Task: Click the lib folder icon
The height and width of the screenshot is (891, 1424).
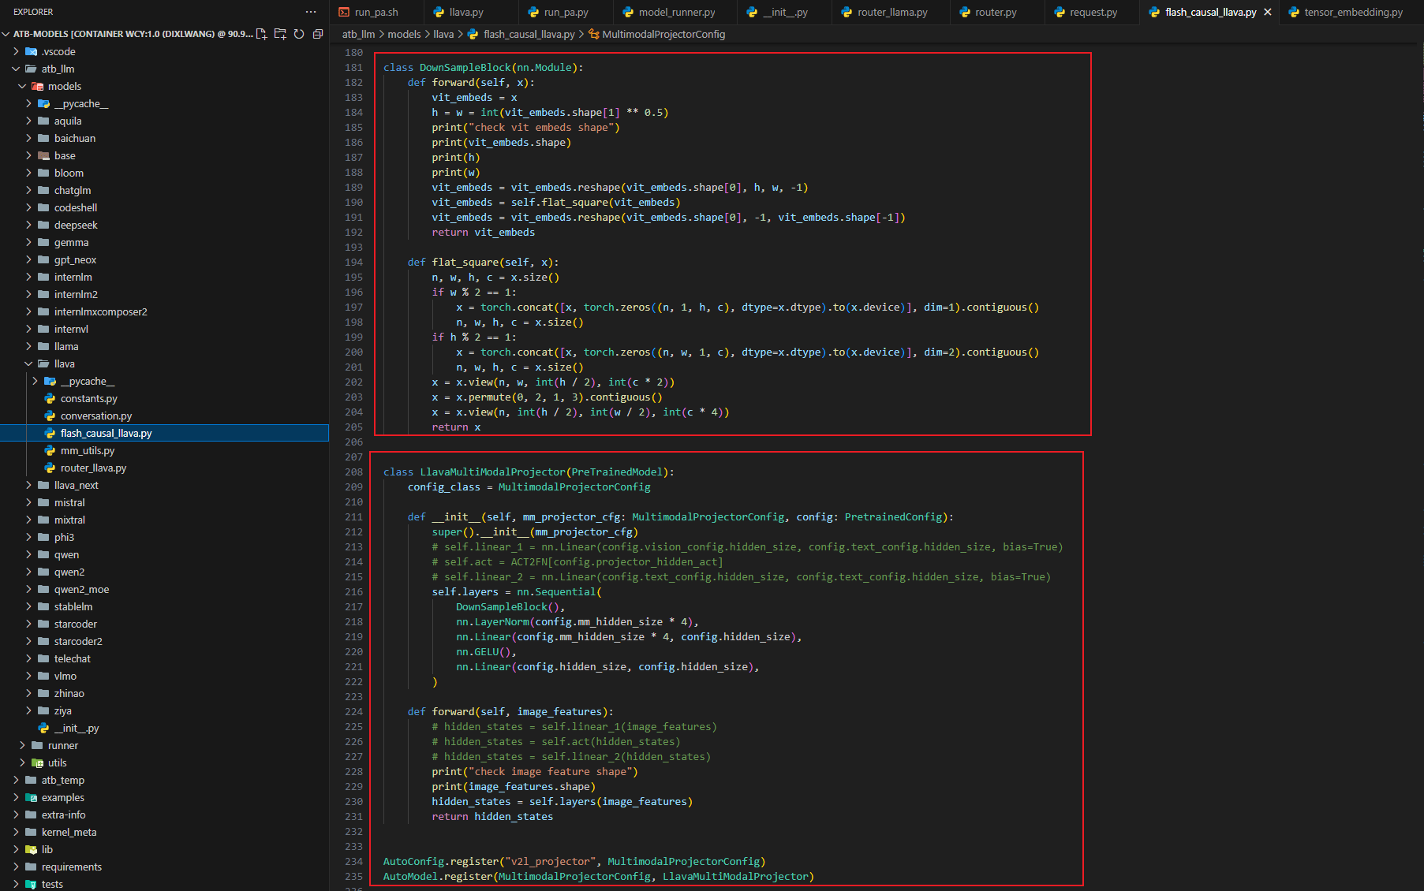Action: 31,849
